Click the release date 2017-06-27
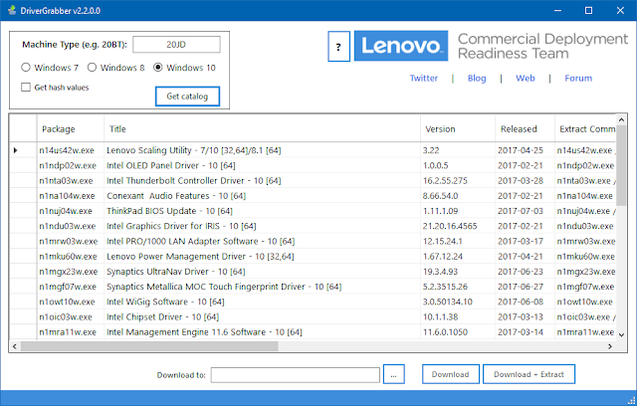Image resolution: width=637 pixels, height=406 pixels. tap(525, 287)
